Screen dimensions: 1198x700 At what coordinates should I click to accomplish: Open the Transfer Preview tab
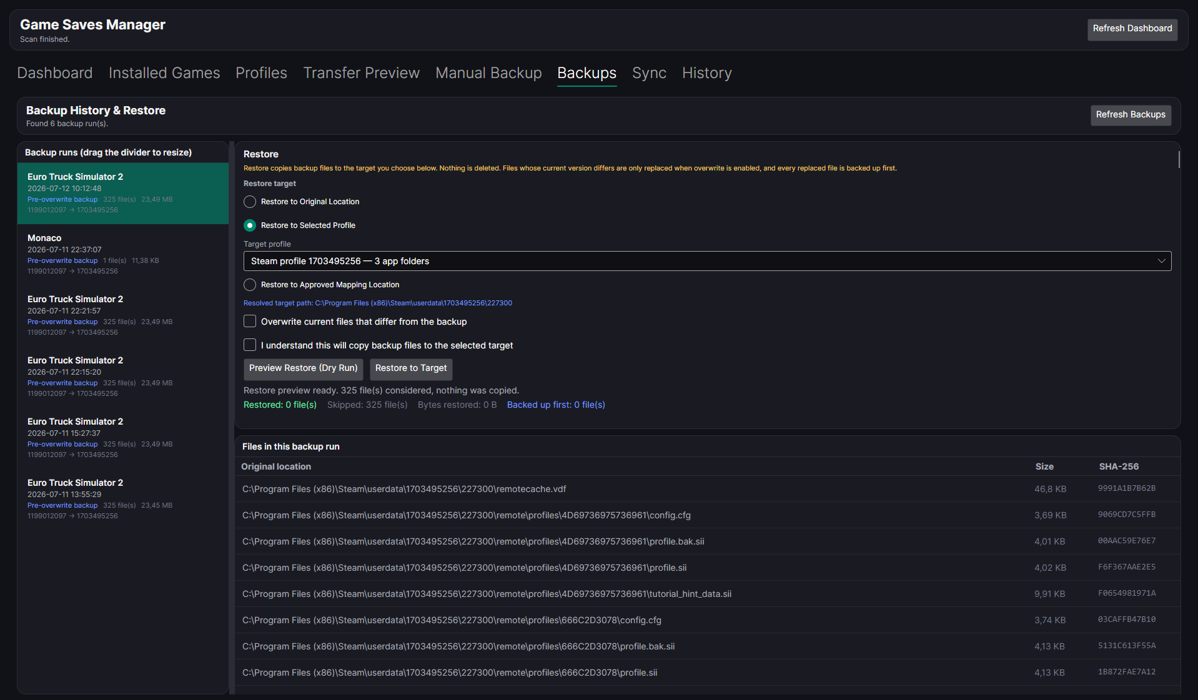pos(361,73)
